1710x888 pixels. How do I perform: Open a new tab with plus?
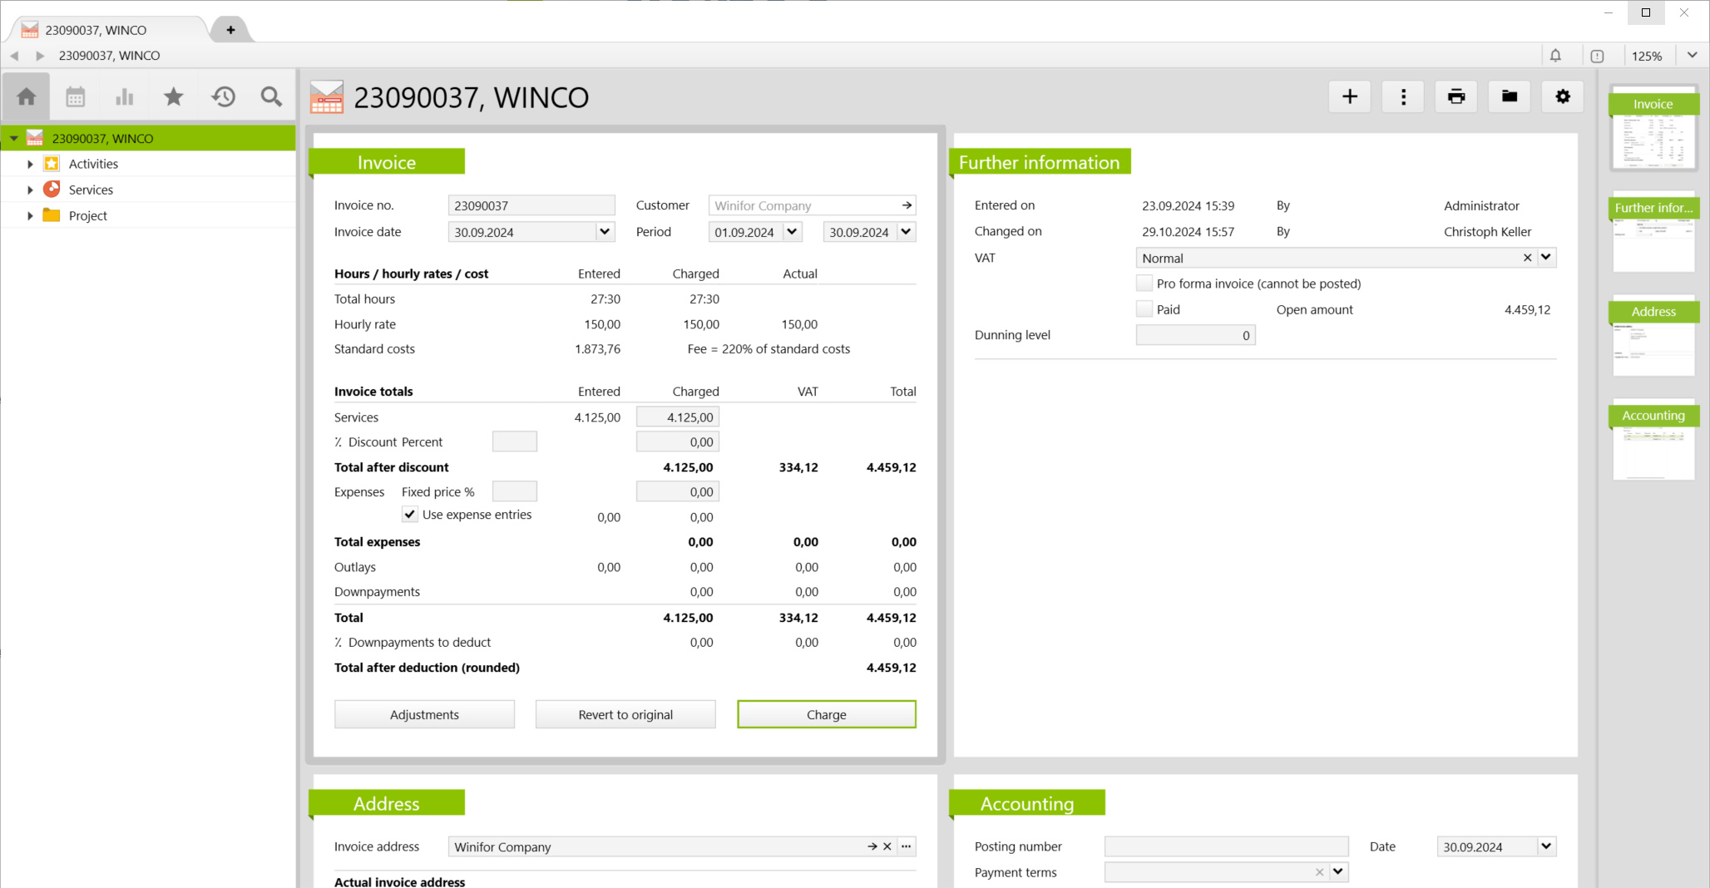coord(230,30)
